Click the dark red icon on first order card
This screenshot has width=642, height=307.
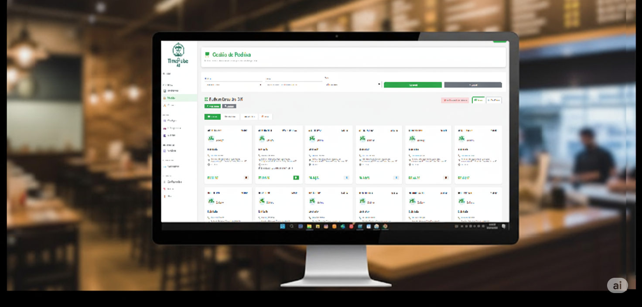click(246, 178)
